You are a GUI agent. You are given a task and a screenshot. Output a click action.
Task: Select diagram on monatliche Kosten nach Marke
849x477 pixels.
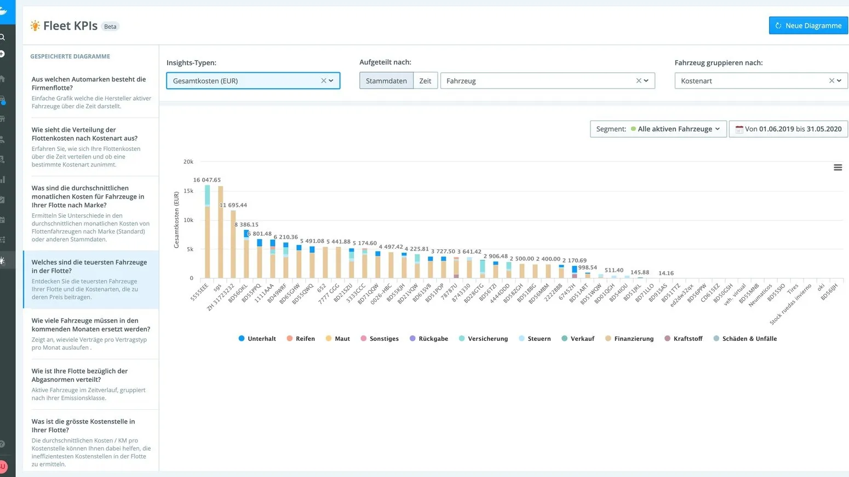click(x=91, y=213)
